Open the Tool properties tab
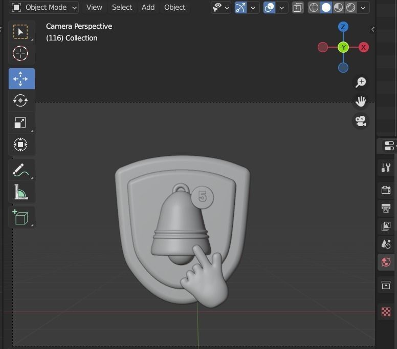Screen dimensions: 397x349 pyautogui.click(x=386, y=168)
